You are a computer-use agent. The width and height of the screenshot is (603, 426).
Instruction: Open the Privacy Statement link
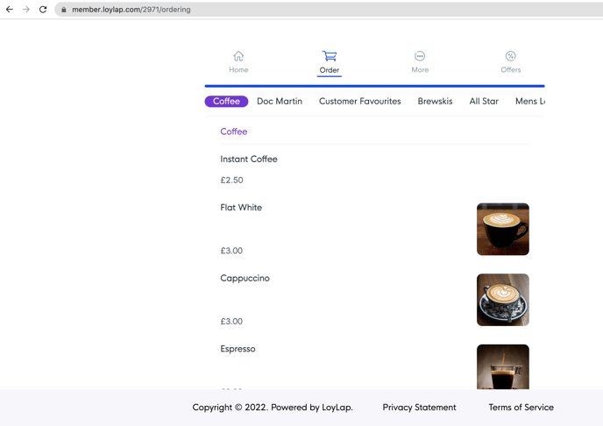[x=419, y=408]
